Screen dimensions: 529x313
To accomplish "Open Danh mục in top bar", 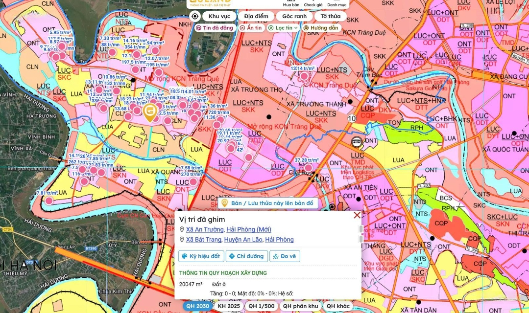I will pos(337,4).
